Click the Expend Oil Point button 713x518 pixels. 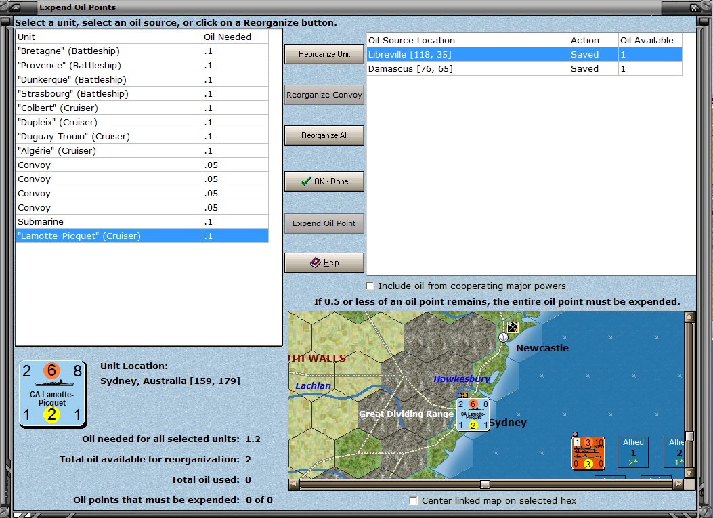pos(324,223)
